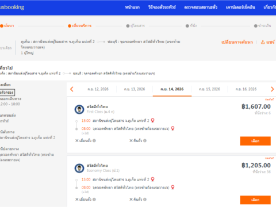Go to previous dates with left arrow

point(72,89)
